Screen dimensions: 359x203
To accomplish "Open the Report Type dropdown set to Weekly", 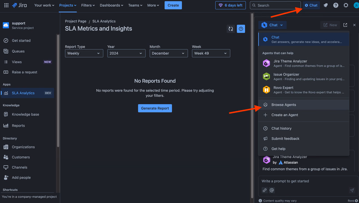I will coord(84,53).
